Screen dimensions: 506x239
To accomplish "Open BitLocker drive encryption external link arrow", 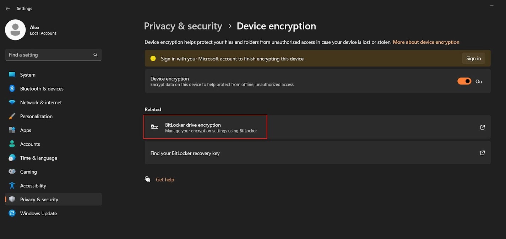I will (482, 127).
